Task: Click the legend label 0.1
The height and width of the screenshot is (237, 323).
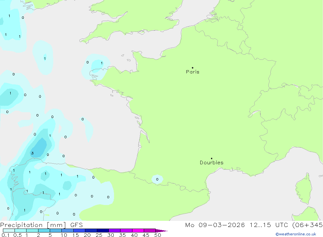Action: [5, 235]
